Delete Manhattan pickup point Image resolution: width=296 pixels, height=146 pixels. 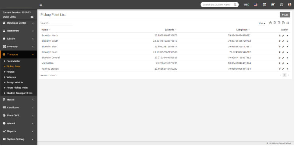(287, 63)
